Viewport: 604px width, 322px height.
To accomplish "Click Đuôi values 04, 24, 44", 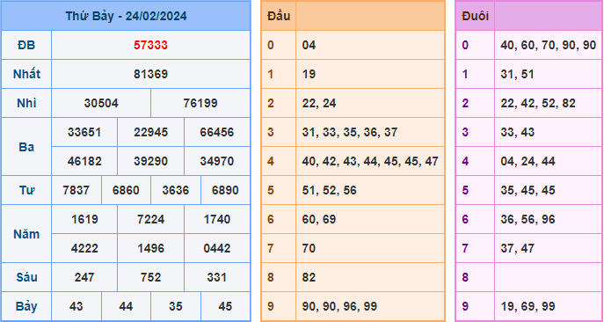I will point(528,161).
